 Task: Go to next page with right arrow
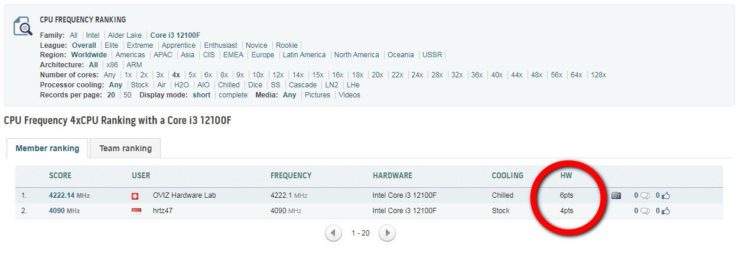pyautogui.click(x=387, y=233)
